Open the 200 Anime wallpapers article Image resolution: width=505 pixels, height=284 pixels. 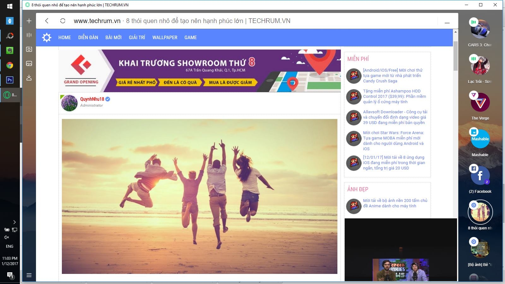(x=395, y=203)
